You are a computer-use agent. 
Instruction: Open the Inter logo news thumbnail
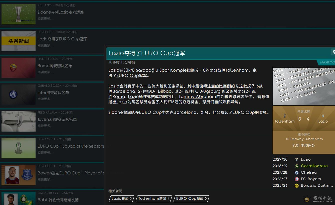coord(19,94)
